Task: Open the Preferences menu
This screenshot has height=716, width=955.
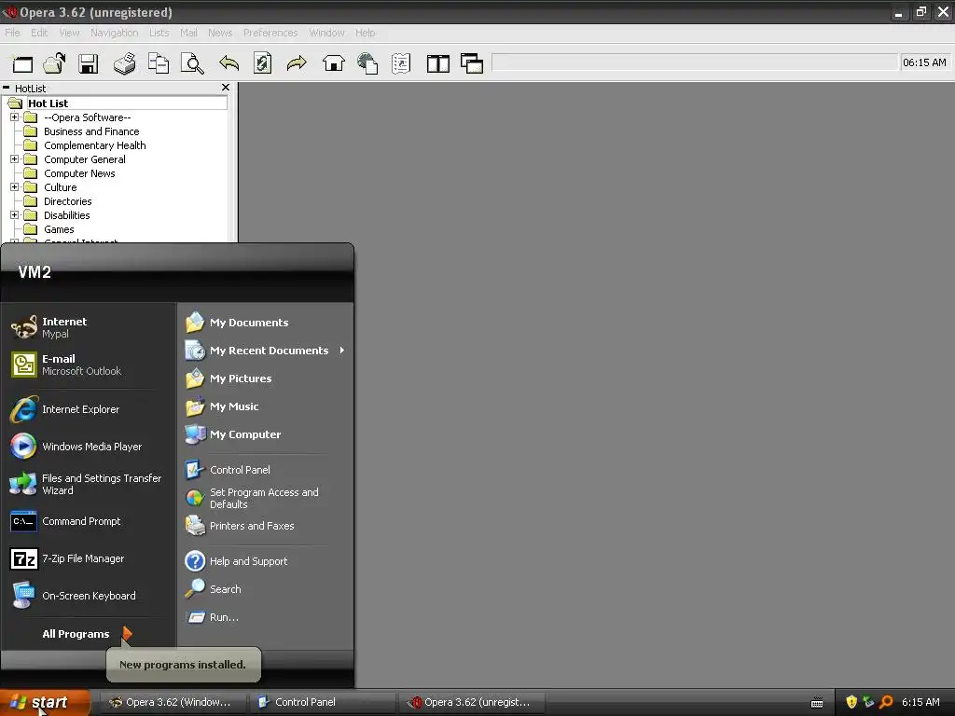Action: pos(270,33)
